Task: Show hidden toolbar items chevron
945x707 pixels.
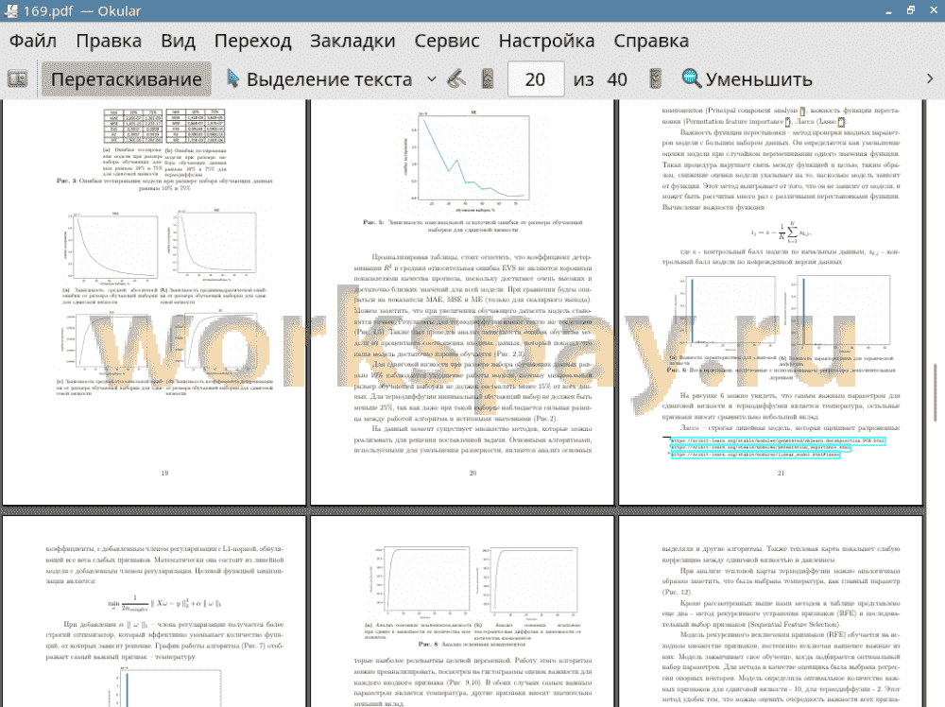Action: click(x=930, y=79)
